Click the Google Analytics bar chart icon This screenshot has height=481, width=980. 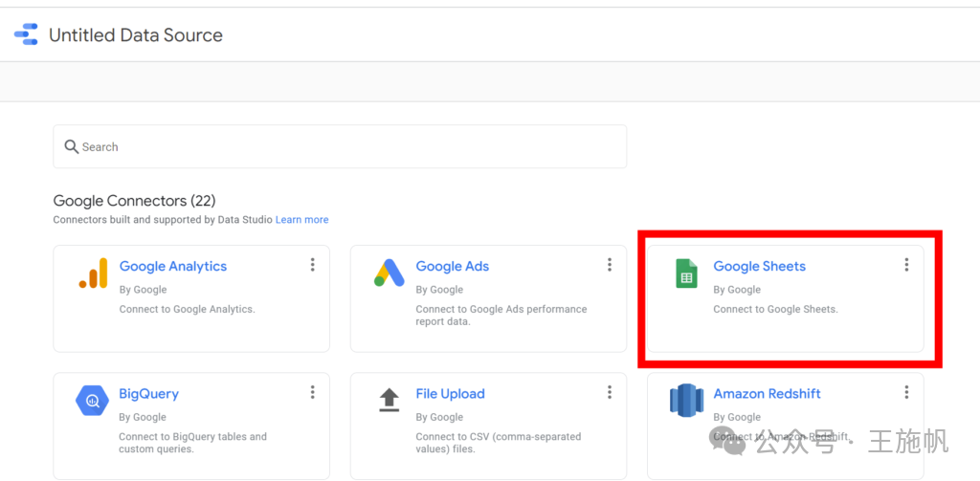tap(93, 273)
